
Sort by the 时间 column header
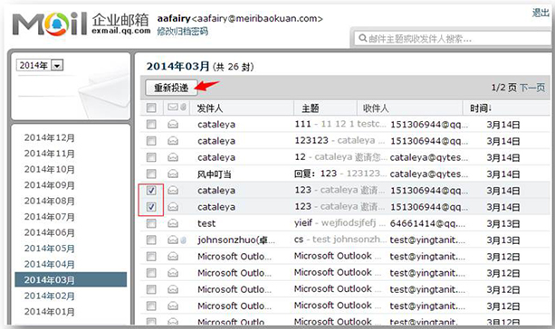481,108
